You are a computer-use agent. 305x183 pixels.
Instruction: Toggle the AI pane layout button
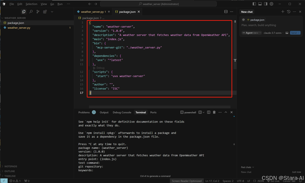[266, 4]
